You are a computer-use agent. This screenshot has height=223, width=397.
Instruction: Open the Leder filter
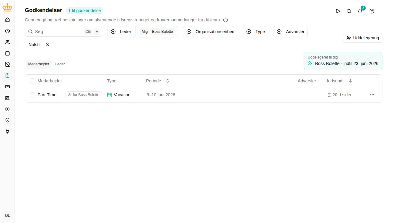coord(122,32)
